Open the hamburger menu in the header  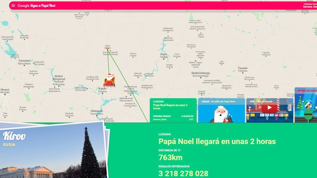point(13,6)
